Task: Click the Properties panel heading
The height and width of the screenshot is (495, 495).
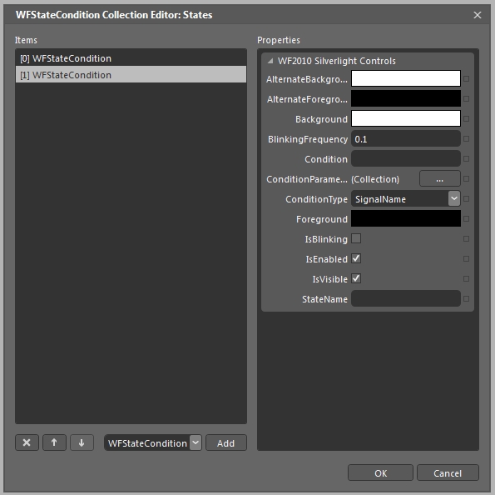Action: 279,40
